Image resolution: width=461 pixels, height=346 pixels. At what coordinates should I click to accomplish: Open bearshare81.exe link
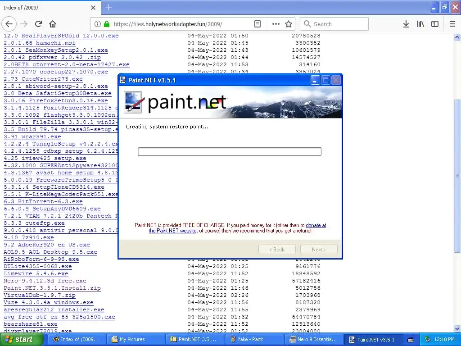pyautogui.click(x=30, y=324)
